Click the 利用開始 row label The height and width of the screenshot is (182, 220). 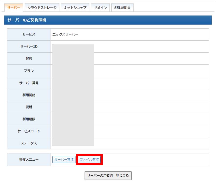[29, 95]
